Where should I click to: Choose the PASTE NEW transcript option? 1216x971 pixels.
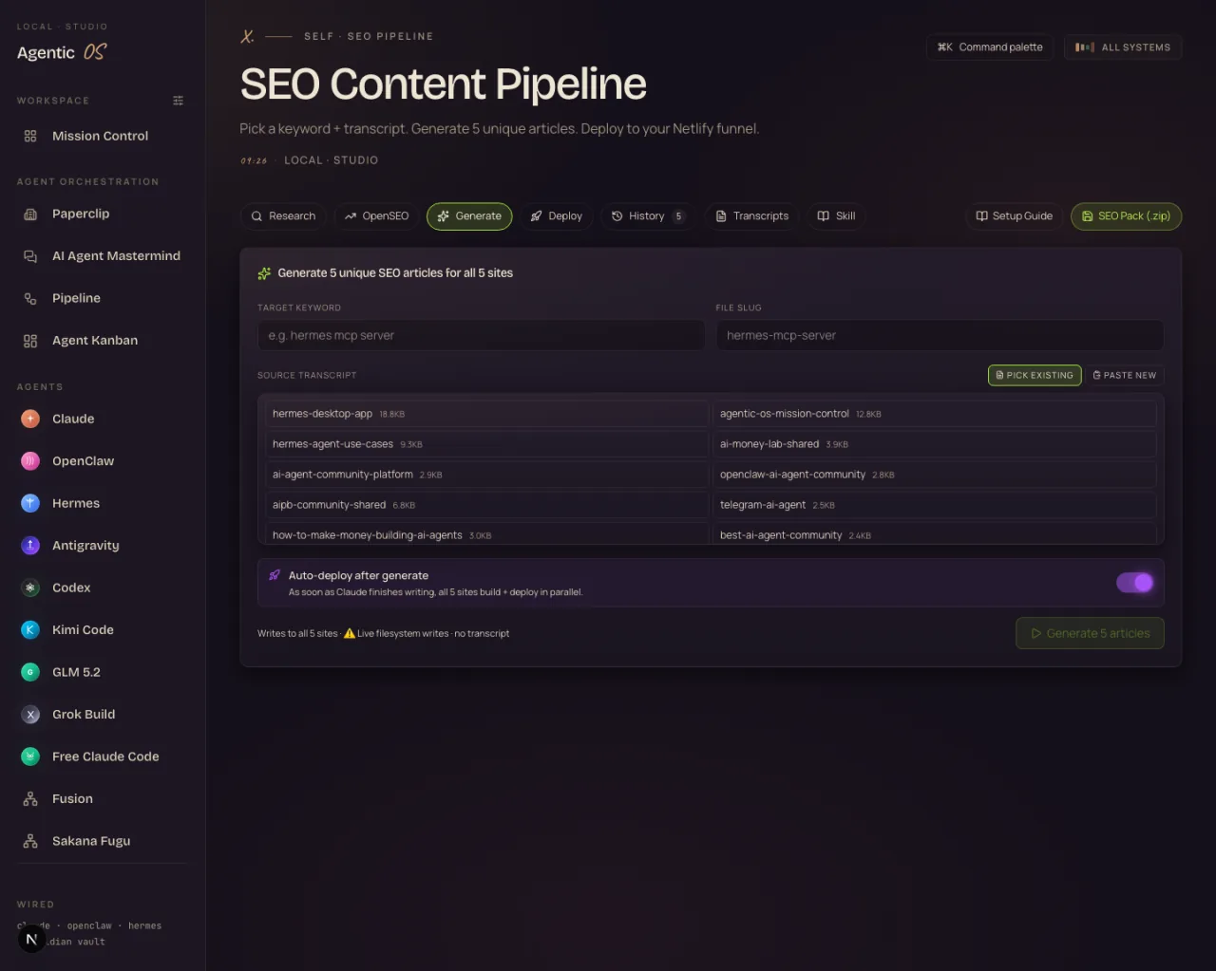[1125, 376]
